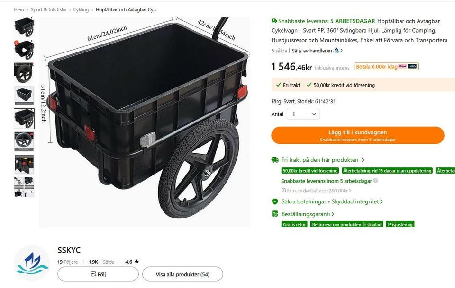
Task: Open the Antal quantity dropdown
Action: [303, 114]
